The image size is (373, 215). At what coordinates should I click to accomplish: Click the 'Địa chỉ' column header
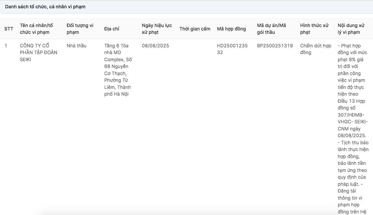click(111, 29)
